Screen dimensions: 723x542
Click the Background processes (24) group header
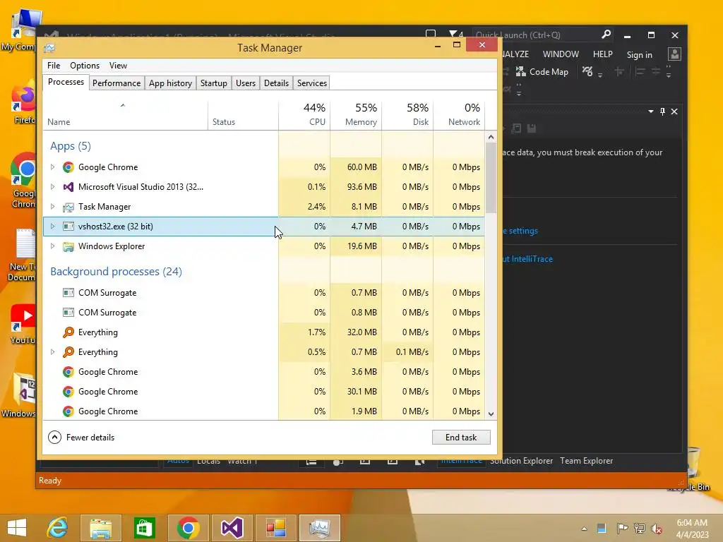[116, 272]
